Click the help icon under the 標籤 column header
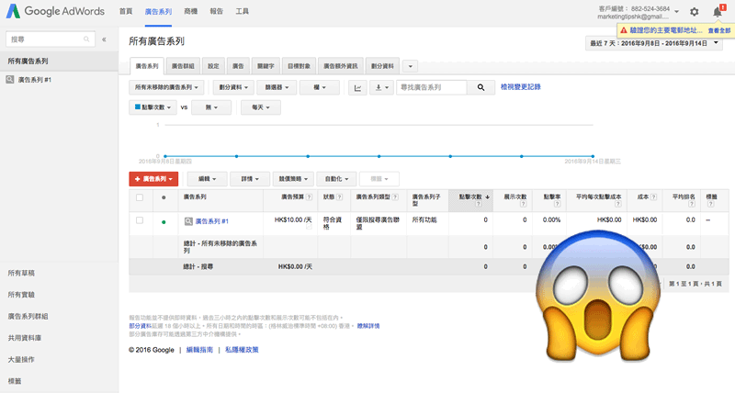The height and width of the screenshot is (393, 735). tap(710, 204)
